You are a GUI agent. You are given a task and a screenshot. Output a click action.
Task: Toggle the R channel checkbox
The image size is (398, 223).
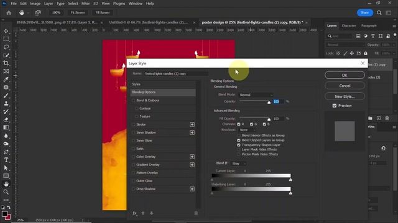(x=239, y=124)
